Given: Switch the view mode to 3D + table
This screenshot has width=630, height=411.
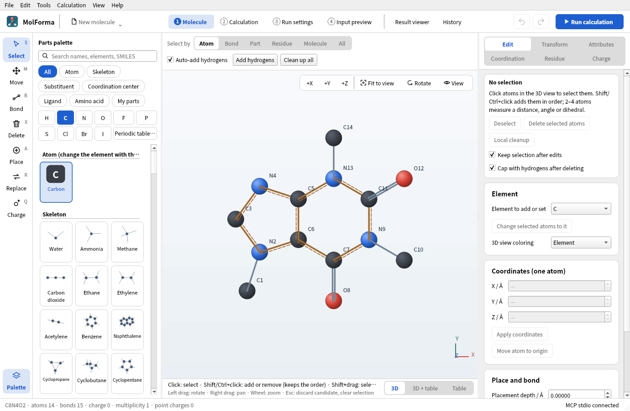Looking at the screenshot, I should pyautogui.click(x=425, y=388).
